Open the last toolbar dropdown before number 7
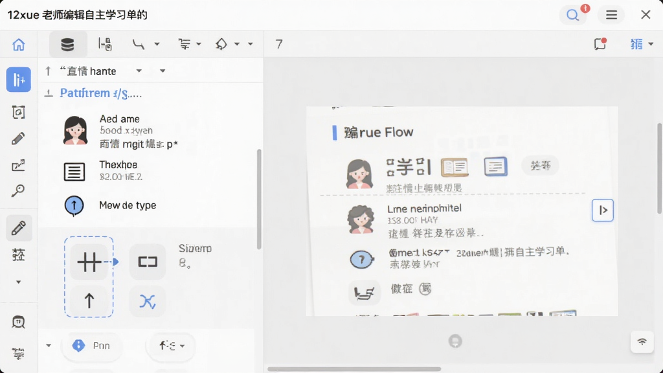This screenshot has height=373, width=663. [x=251, y=44]
